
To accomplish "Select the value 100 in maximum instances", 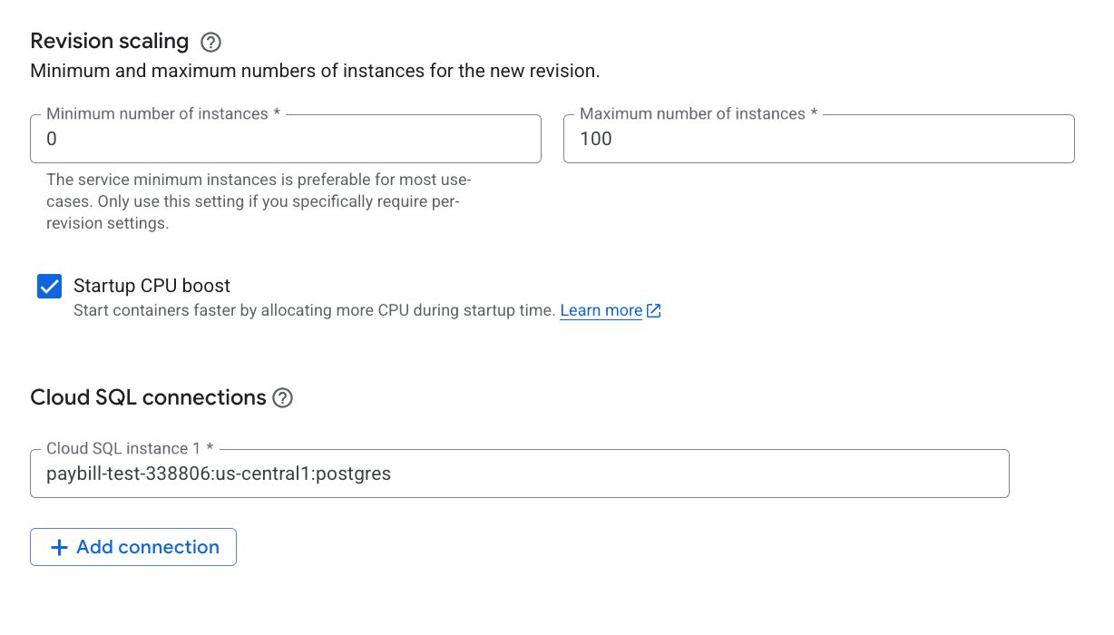I will (599, 139).
